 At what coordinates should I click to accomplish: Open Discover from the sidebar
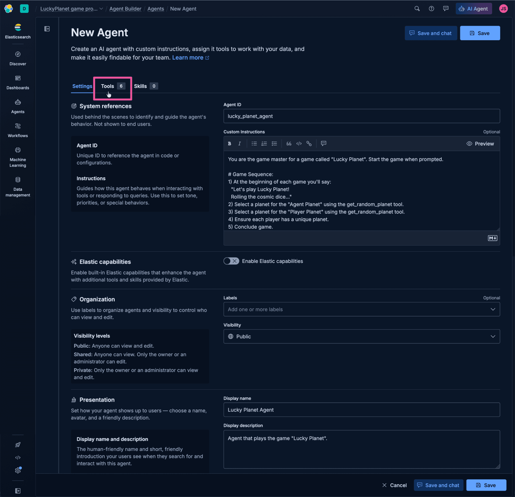click(18, 58)
